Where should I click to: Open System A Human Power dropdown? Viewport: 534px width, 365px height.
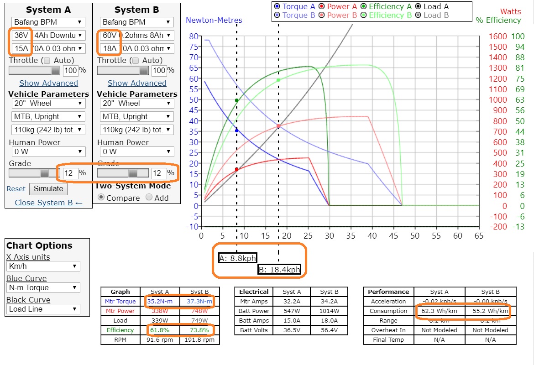tap(48, 152)
